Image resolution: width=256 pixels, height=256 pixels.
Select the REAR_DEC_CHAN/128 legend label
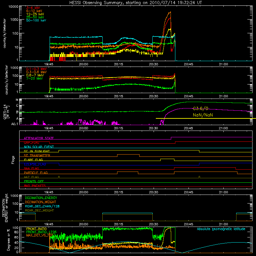click(x=42, y=206)
